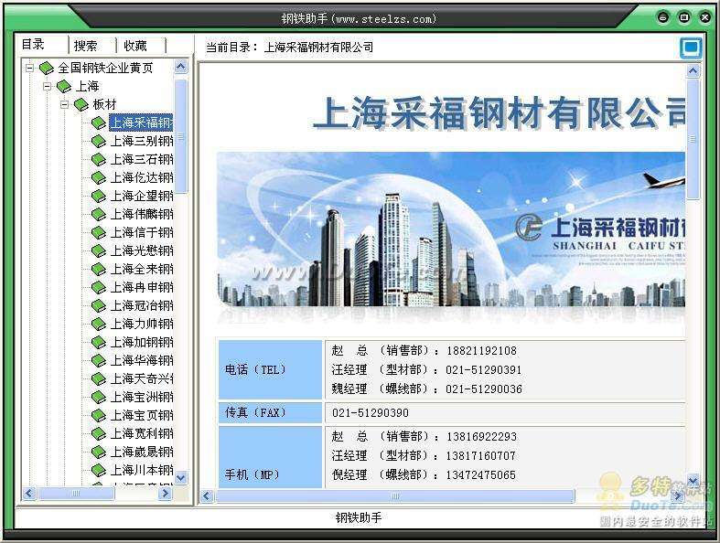Switch to the 目录 tab
Image resolution: width=720 pixels, height=543 pixels.
tap(33, 45)
